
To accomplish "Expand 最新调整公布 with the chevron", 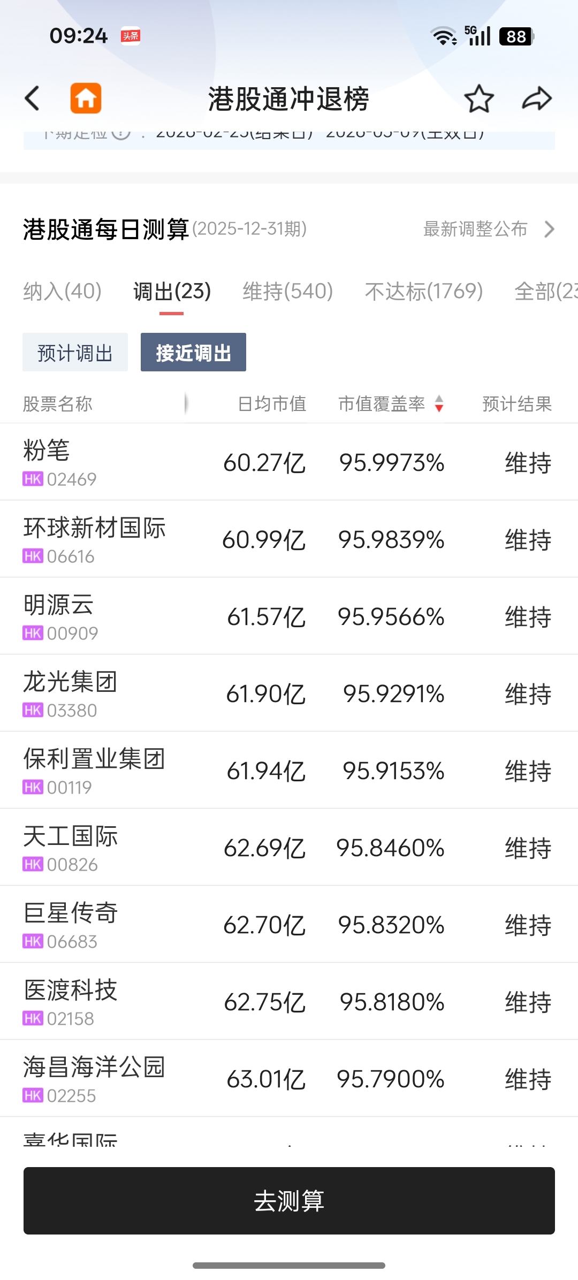I will (x=549, y=230).
